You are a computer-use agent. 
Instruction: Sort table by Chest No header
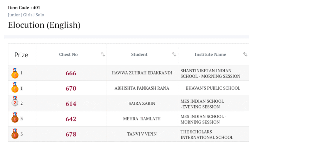(x=68, y=54)
